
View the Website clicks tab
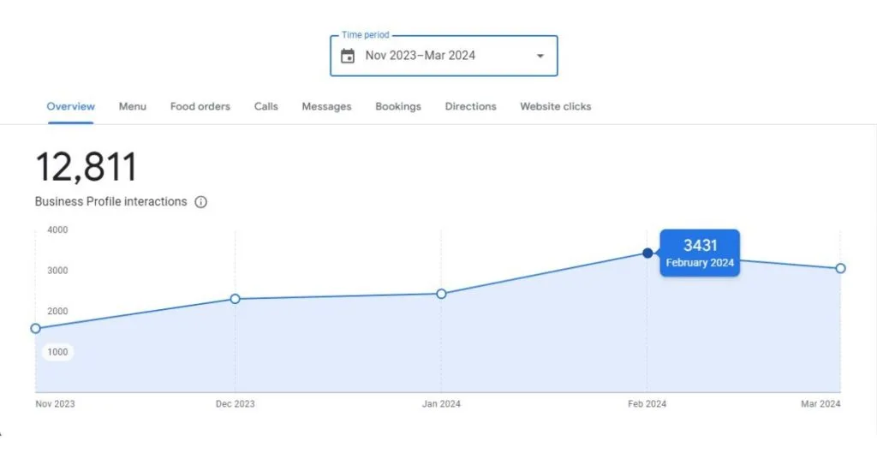coord(555,106)
